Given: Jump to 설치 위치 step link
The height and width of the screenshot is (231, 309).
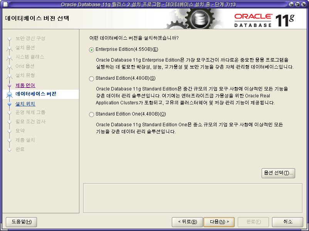Looking at the screenshot, I should point(25,104).
